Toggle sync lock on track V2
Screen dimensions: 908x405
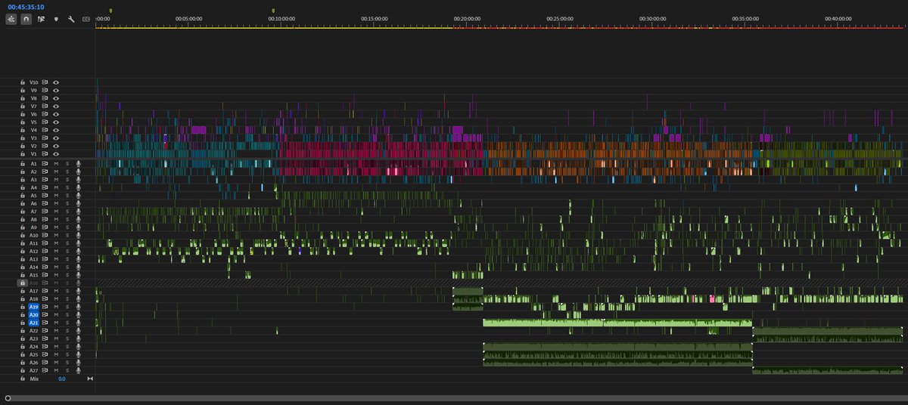[x=45, y=147]
